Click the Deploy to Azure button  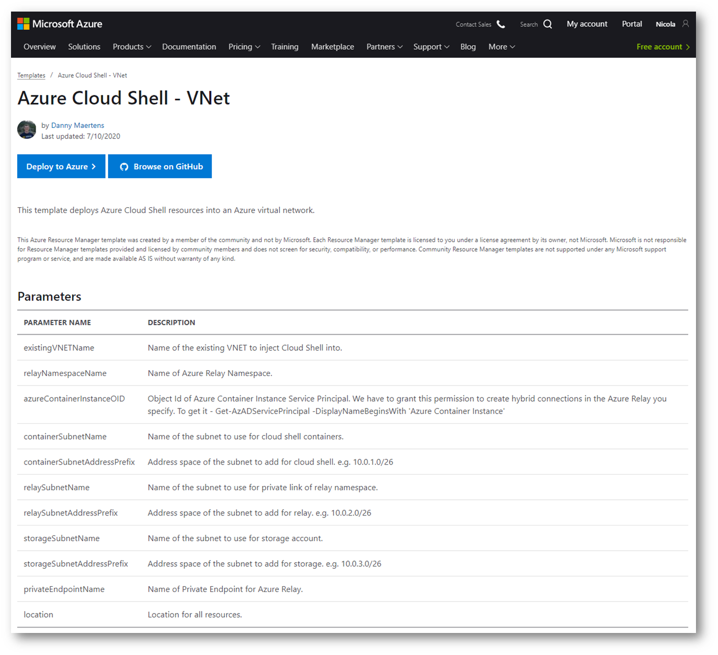tap(61, 166)
